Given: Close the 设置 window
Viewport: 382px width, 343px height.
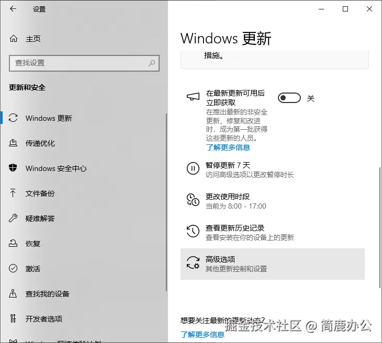Looking at the screenshot, I should (369, 9).
